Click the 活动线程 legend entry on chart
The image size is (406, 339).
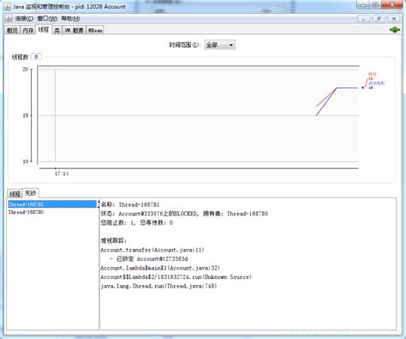tap(376, 83)
